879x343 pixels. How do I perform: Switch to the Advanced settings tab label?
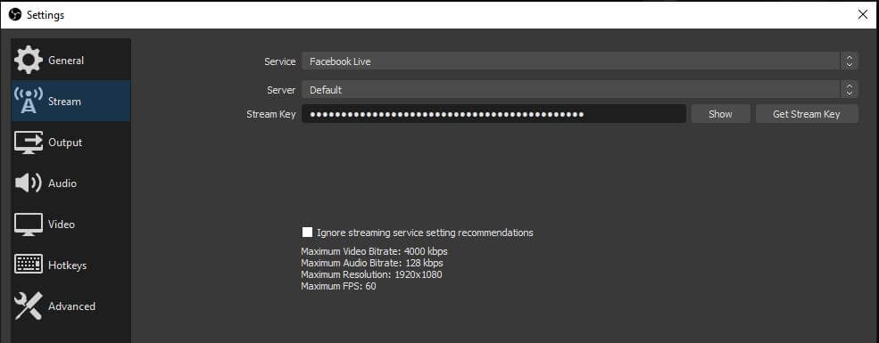(71, 306)
